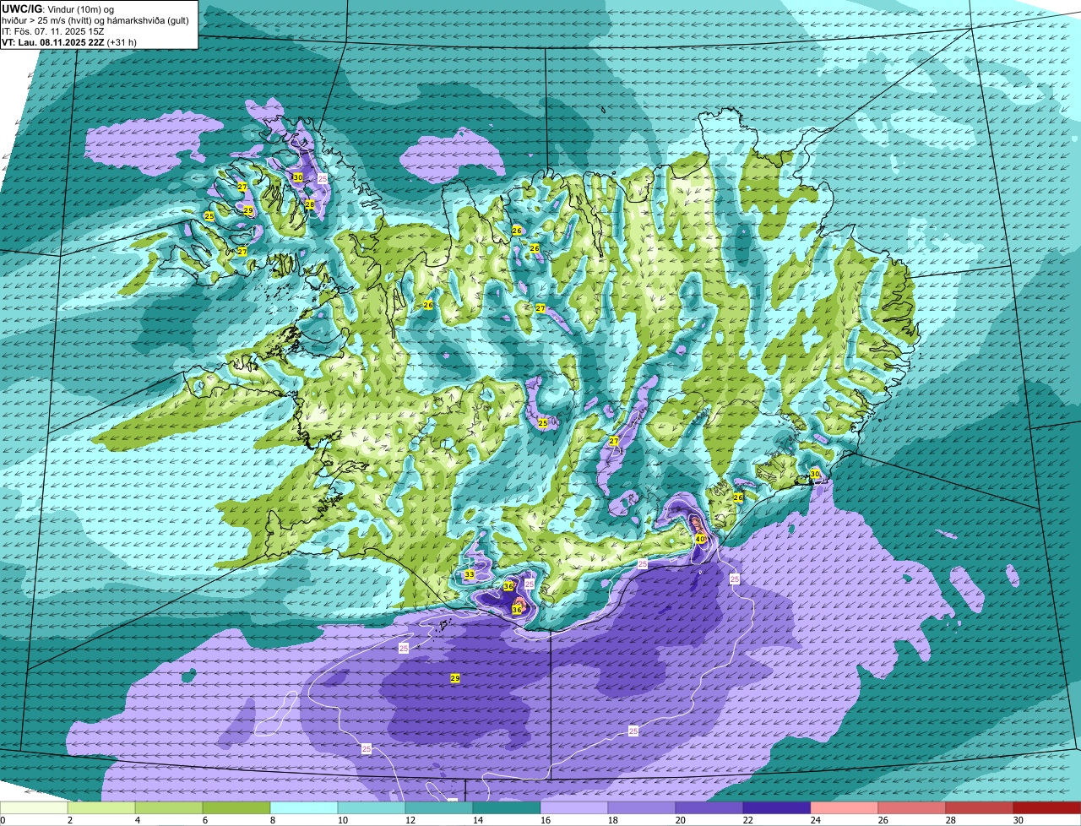
Task: Click the yellow "28" gust label on the map
Action: coord(310,204)
